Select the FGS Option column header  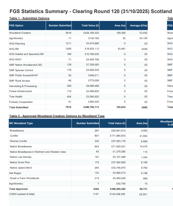[x=16, y=26]
